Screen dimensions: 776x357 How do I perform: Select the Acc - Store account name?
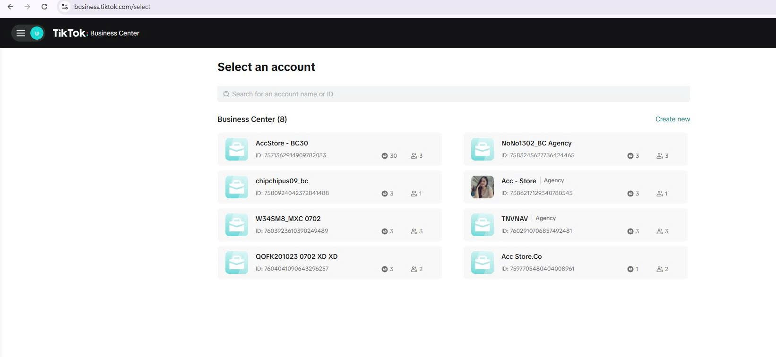tap(519, 181)
